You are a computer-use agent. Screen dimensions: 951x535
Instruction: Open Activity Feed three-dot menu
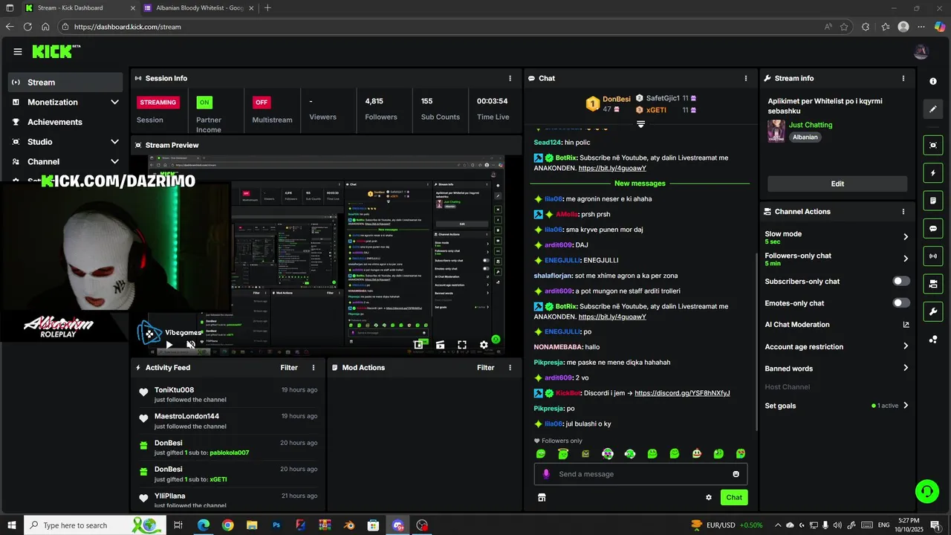pos(314,368)
